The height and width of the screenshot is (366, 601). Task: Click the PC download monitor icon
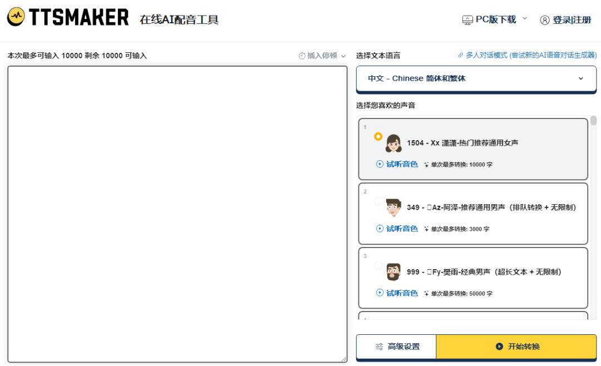(x=467, y=20)
